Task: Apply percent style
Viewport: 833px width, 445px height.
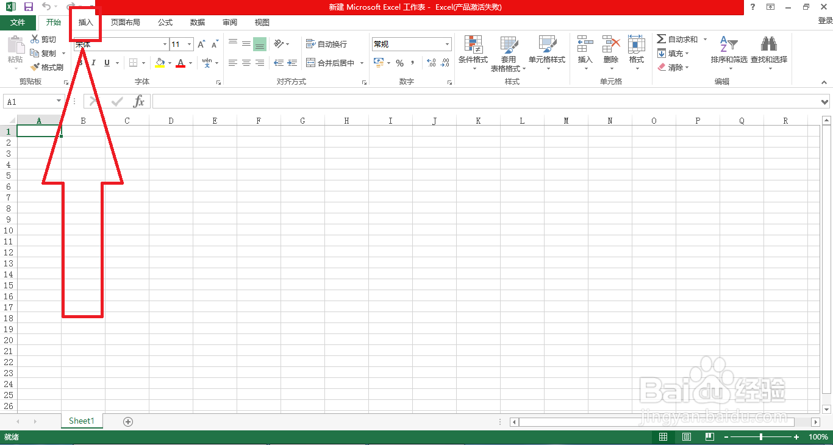Action: tap(400, 63)
